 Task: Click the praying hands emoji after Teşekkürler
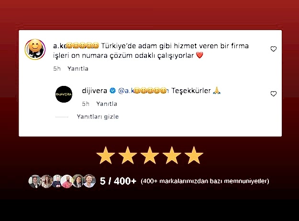[x=217, y=90]
